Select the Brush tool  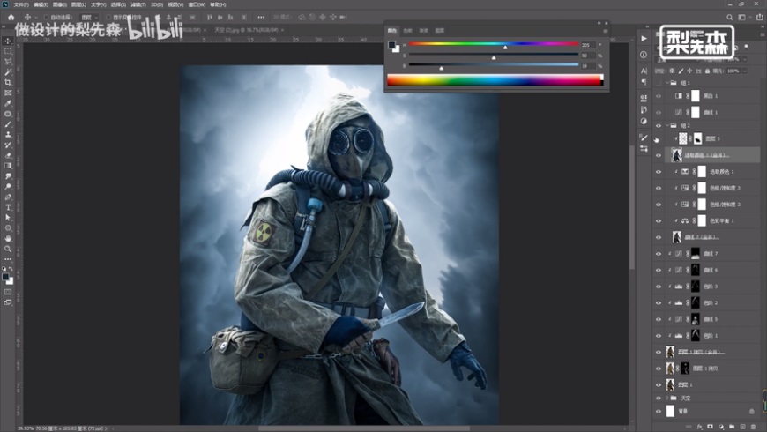click(8, 123)
